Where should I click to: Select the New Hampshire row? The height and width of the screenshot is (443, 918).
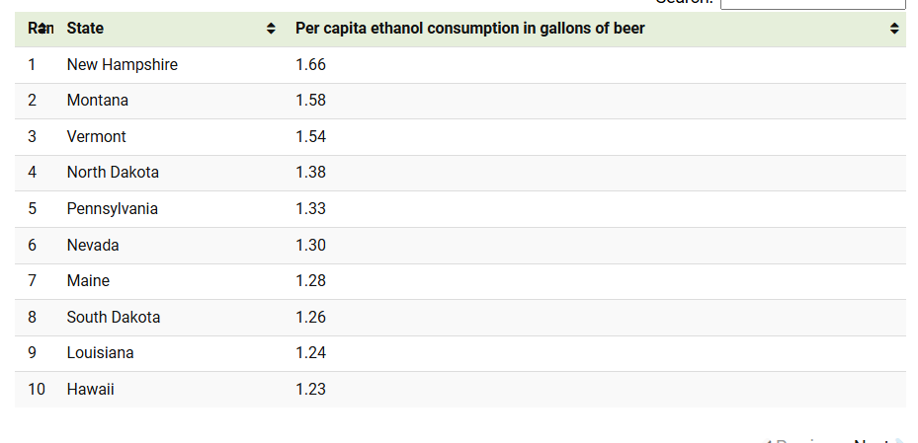(x=123, y=65)
